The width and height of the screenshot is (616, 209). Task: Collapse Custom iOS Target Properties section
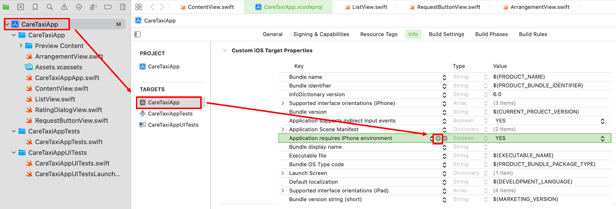[226, 50]
